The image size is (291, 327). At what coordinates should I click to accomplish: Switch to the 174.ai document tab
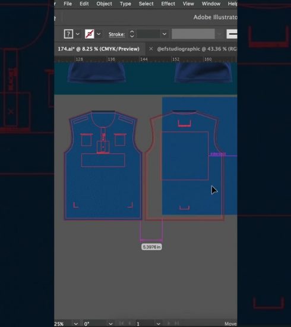point(99,49)
